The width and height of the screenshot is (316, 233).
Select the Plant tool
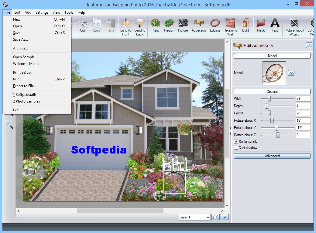coord(155,25)
